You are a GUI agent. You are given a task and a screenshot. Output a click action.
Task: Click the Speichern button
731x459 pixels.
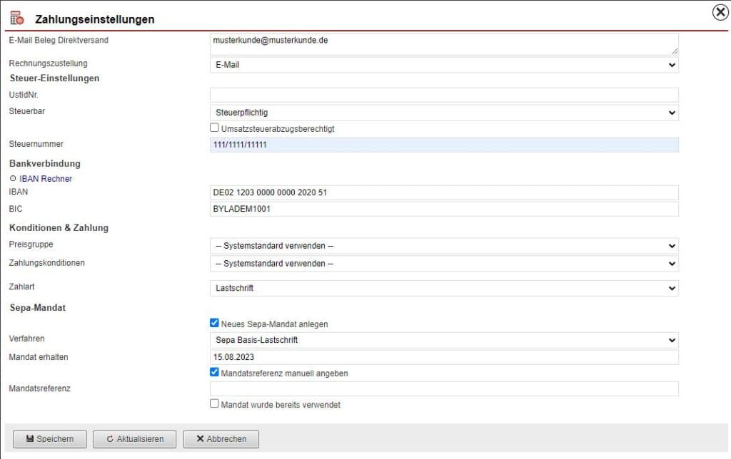click(49, 439)
